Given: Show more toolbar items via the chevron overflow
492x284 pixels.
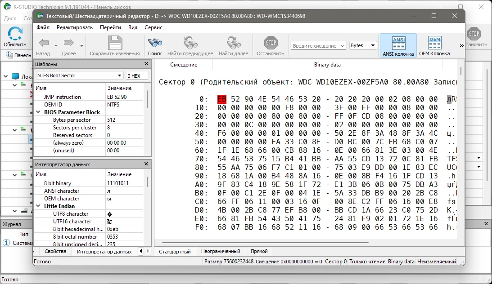Looking at the screenshot, I should [x=461, y=46].
